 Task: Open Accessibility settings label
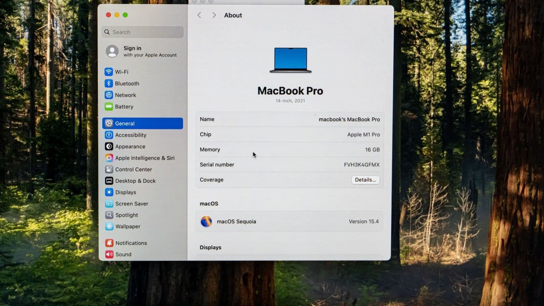131,135
